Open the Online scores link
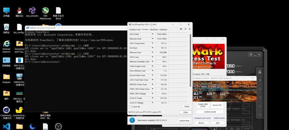The height and width of the screenshot is (130, 289). pos(219,118)
